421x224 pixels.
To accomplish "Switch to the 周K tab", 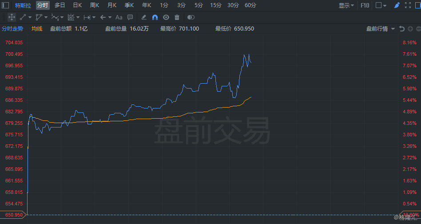I will click(95, 5).
